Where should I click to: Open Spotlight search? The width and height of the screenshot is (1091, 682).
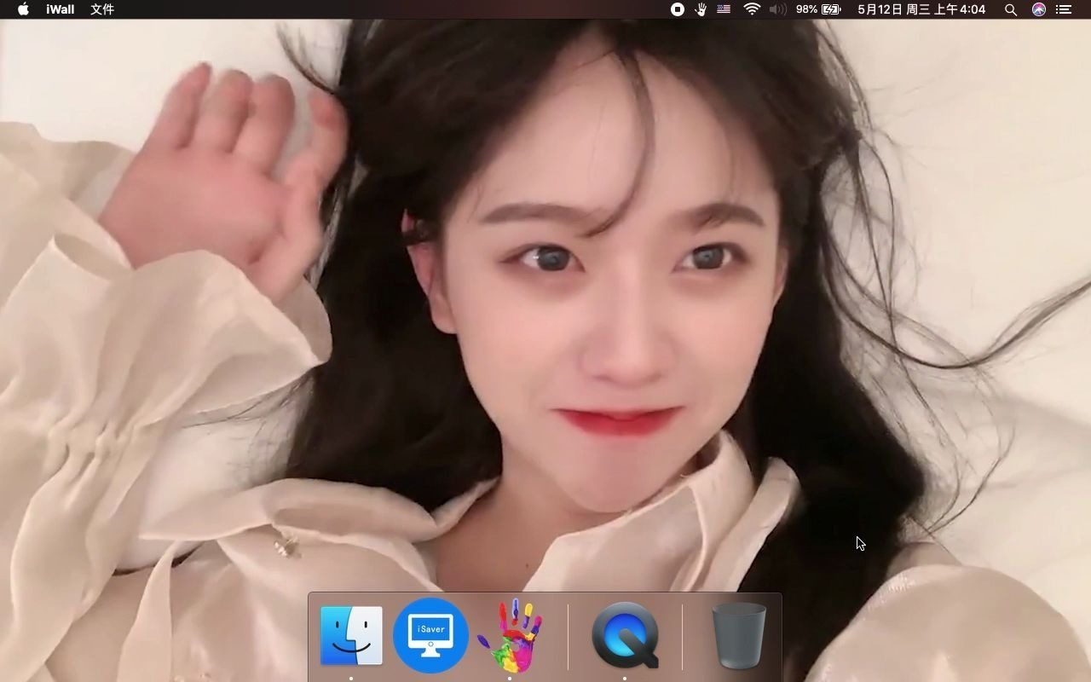[x=1011, y=9]
